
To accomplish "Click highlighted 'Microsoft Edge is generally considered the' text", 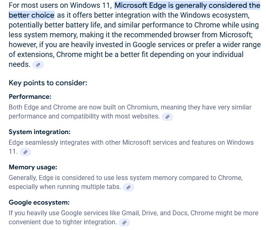I will click(187, 5).
